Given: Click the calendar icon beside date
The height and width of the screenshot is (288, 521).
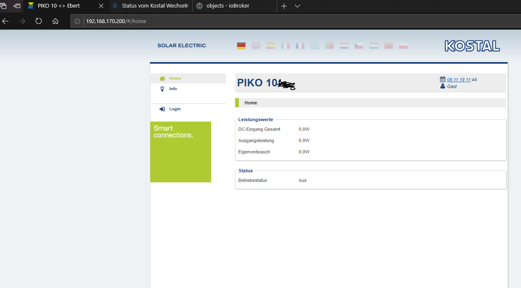Looking at the screenshot, I should pyautogui.click(x=442, y=79).
